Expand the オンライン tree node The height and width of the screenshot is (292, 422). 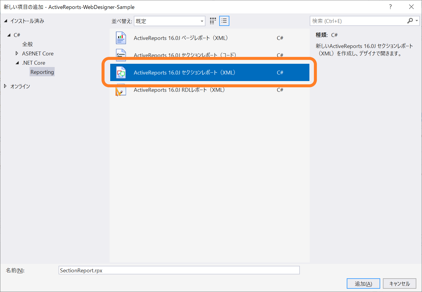click(5, 86)
